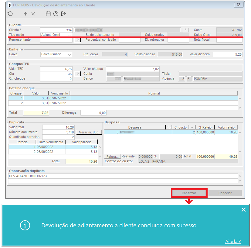Click the POMPEIA agência field
Viewport: 251px width, 248px height.
(x=218, y=79)
